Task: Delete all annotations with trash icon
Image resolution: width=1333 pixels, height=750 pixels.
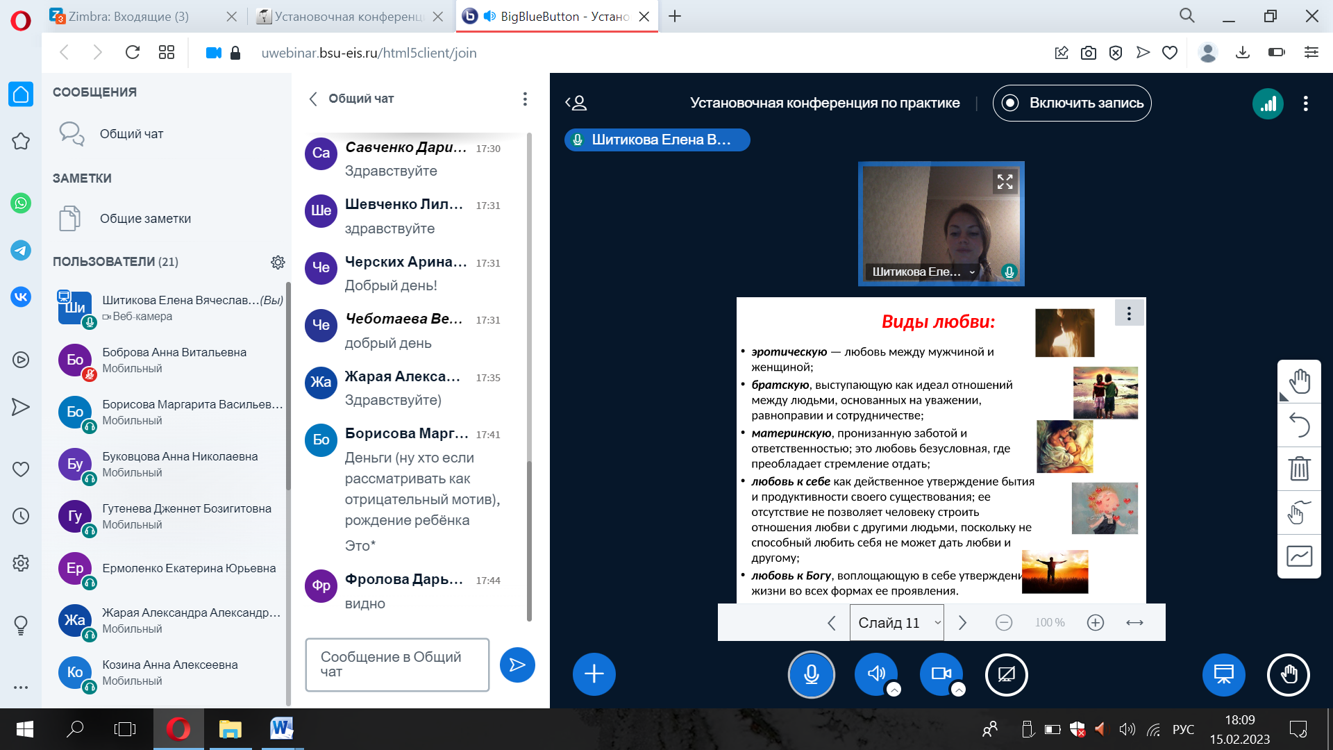Action: 1299,469
